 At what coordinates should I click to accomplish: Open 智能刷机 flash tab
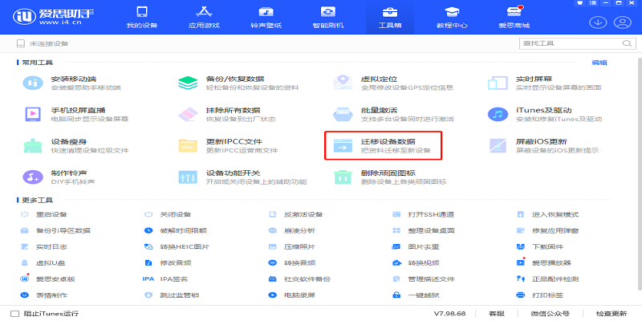click(x=327, y=18)
